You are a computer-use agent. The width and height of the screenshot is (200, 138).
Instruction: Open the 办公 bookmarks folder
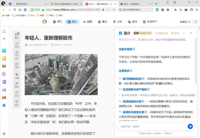point(31,15)
